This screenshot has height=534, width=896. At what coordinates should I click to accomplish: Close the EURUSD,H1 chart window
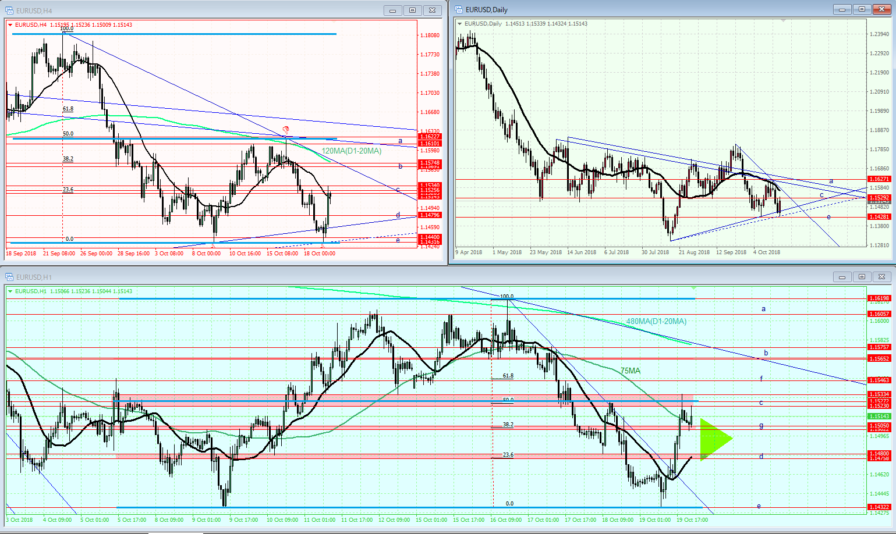tap(881, 277)
